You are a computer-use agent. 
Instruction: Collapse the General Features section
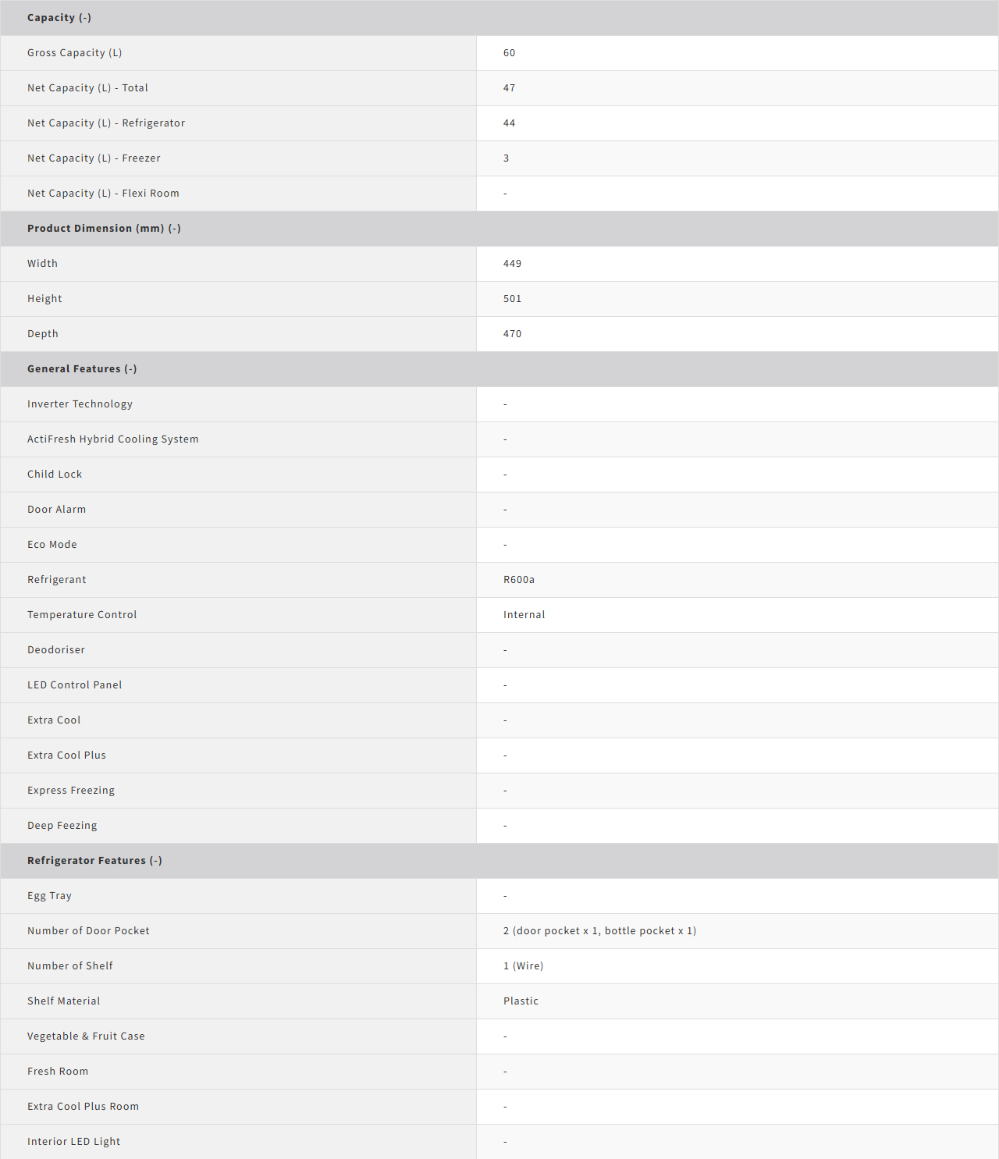[82, 369]
